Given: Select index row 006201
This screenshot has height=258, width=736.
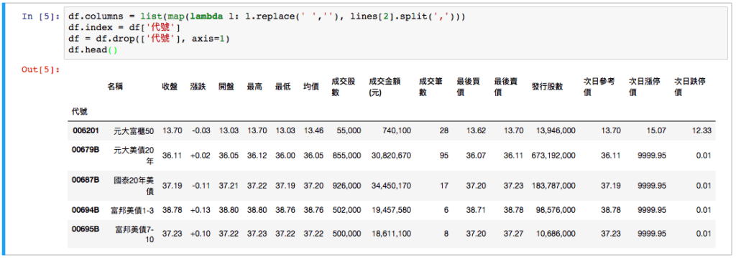Looking at the screenshot, I should tap(86, 130).
